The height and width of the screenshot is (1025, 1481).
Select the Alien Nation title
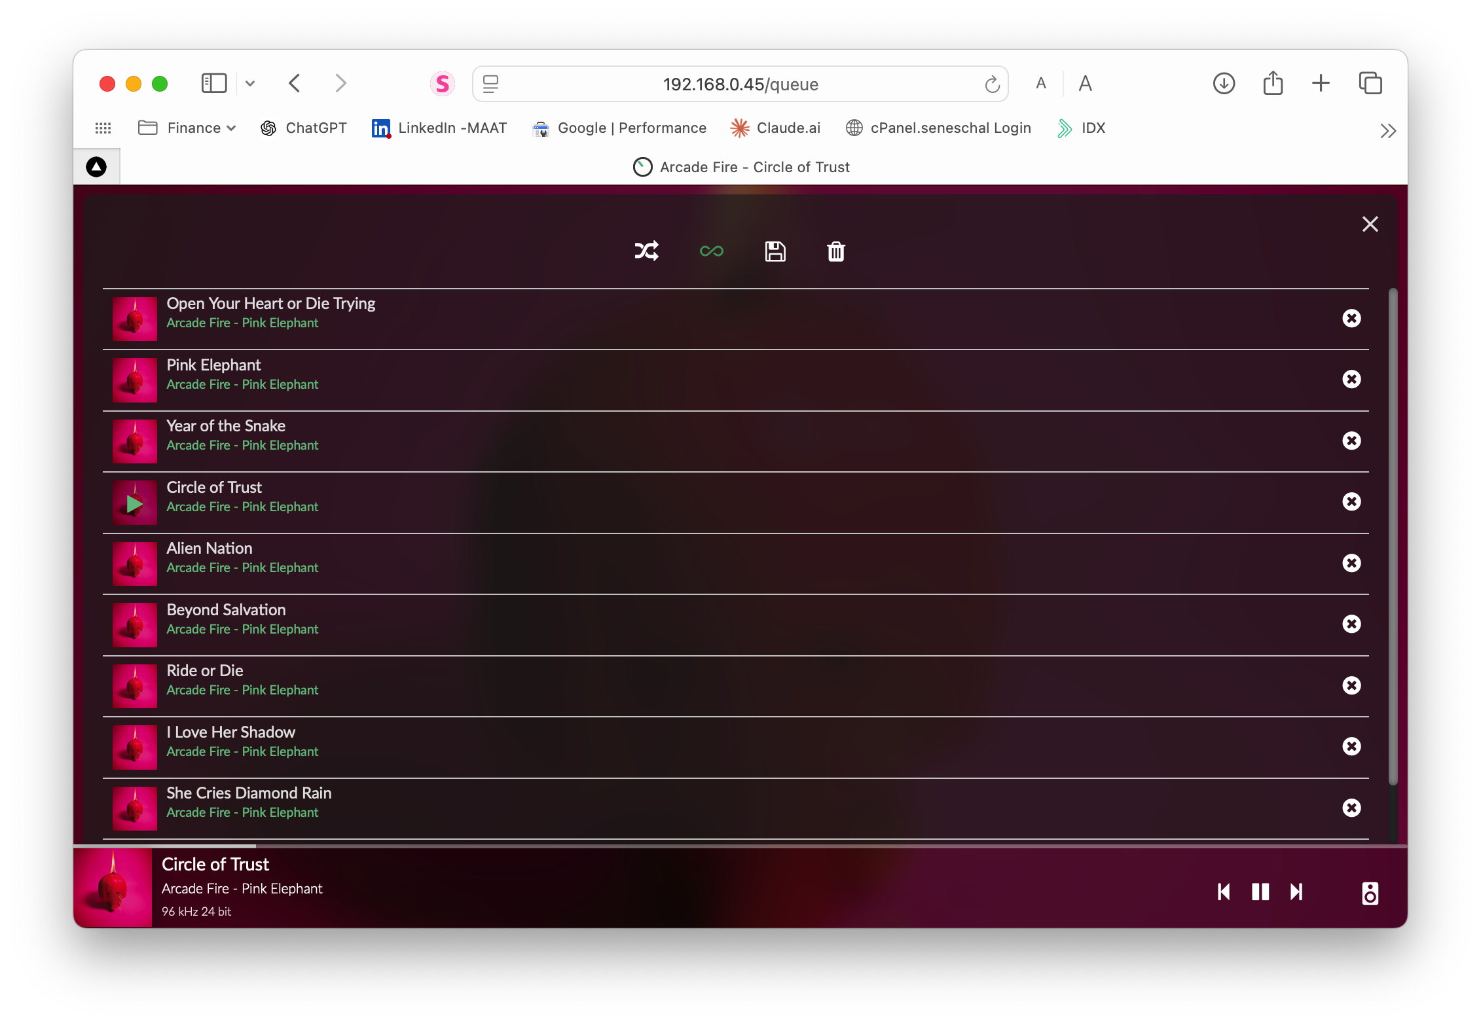click(x=210, y=548)
